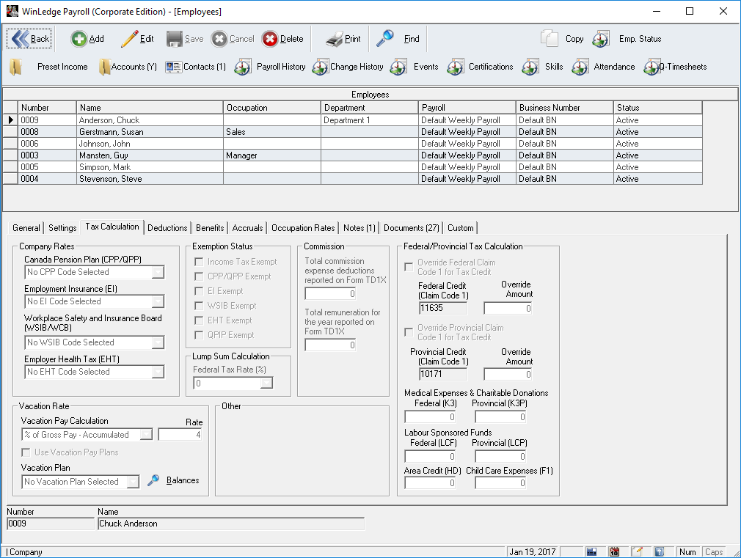Image resolution: width=741 pixels, height=558 pixels.
Task: Select the Gerstmann, Susan employee row
Action: [110, 132]
